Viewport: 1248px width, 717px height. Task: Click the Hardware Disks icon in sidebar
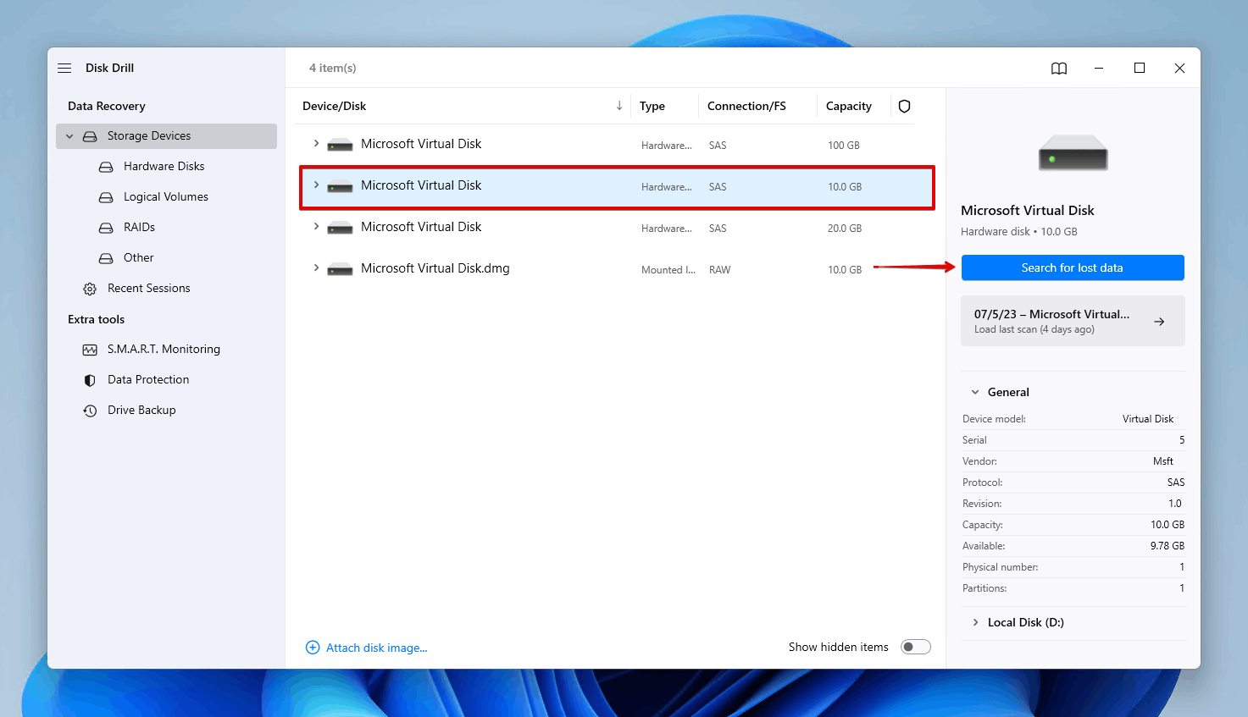(106, 166)
